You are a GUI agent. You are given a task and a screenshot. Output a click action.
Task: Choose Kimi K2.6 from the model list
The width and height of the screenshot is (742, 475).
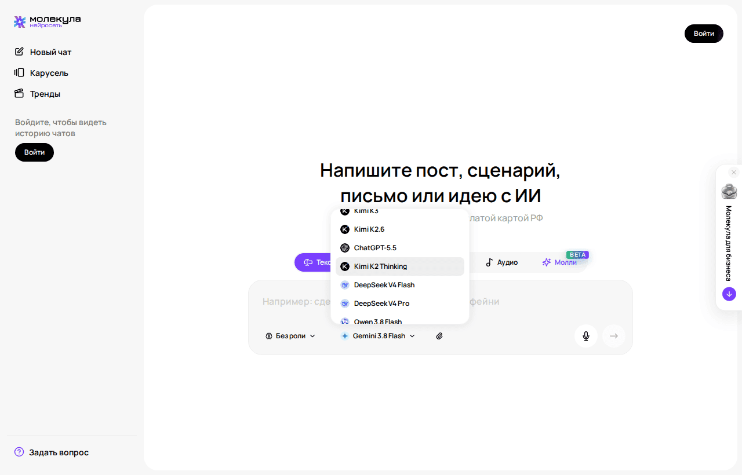click(400, 229)
